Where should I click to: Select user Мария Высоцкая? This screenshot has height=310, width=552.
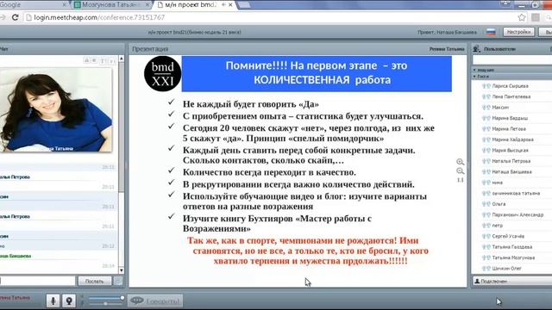coord(510,150)
